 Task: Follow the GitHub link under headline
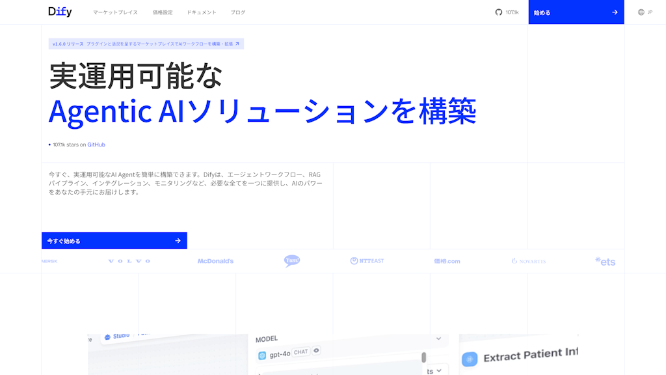click(x=96, y=145)
